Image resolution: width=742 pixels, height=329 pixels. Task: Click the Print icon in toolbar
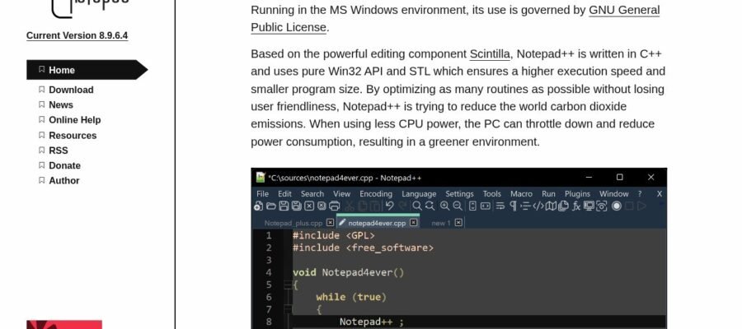pyautogui.click(x=334, y=206)
